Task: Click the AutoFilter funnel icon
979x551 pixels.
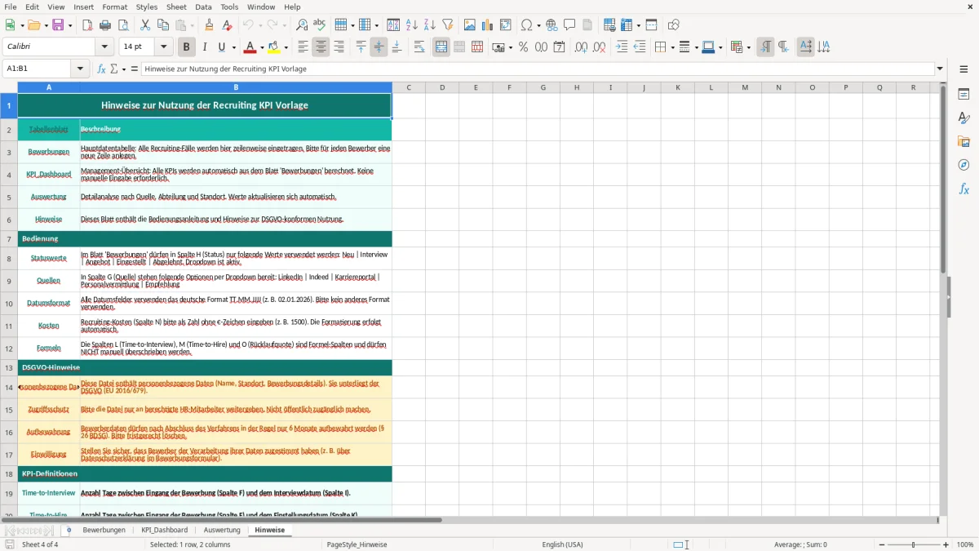Action: tap(448, 25)
